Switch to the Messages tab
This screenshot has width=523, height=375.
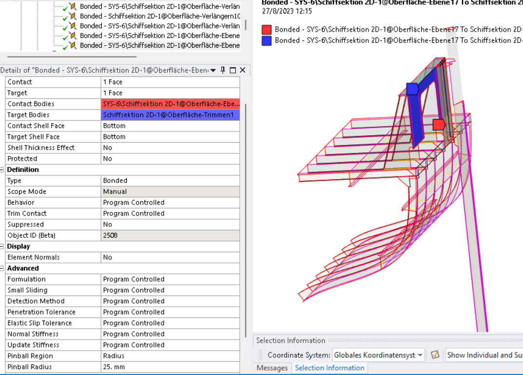(272, 368)
